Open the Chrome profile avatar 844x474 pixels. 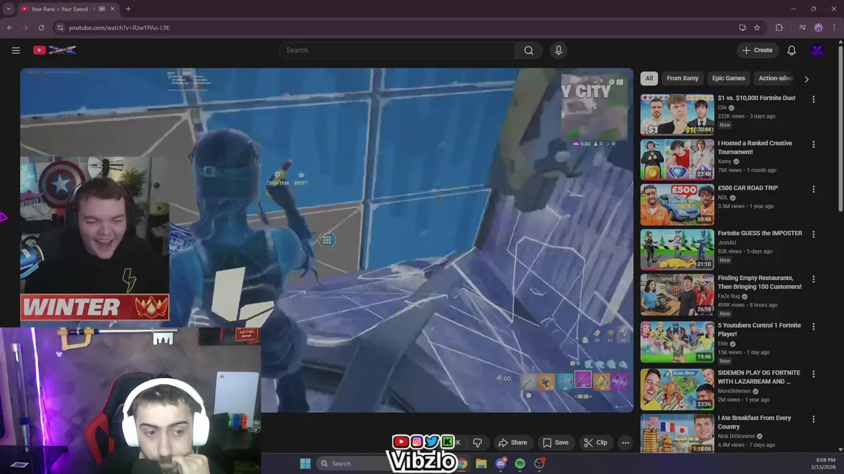[x=818, y=28]
